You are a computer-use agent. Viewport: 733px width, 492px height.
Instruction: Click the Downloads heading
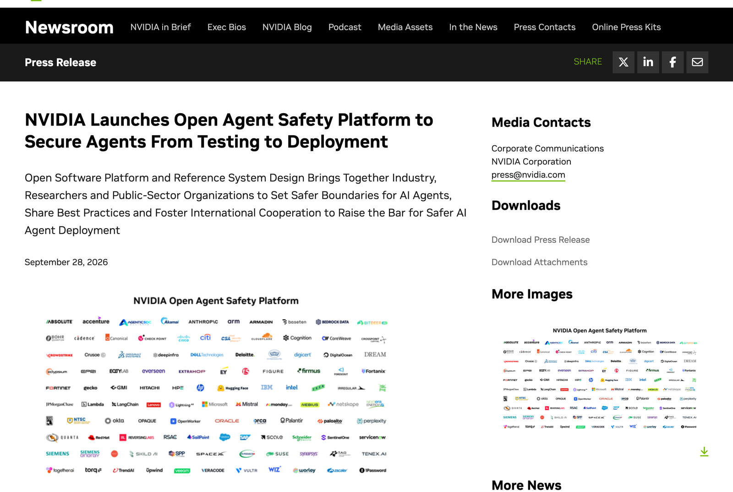click(x=526, y=205)
